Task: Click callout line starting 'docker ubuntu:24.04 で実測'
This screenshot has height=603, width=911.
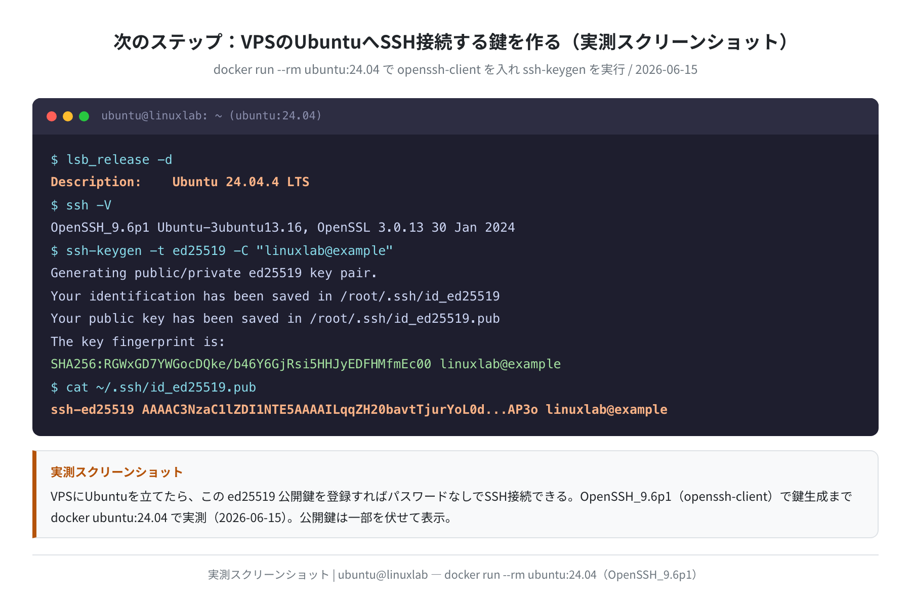Action: click(252, 518)
